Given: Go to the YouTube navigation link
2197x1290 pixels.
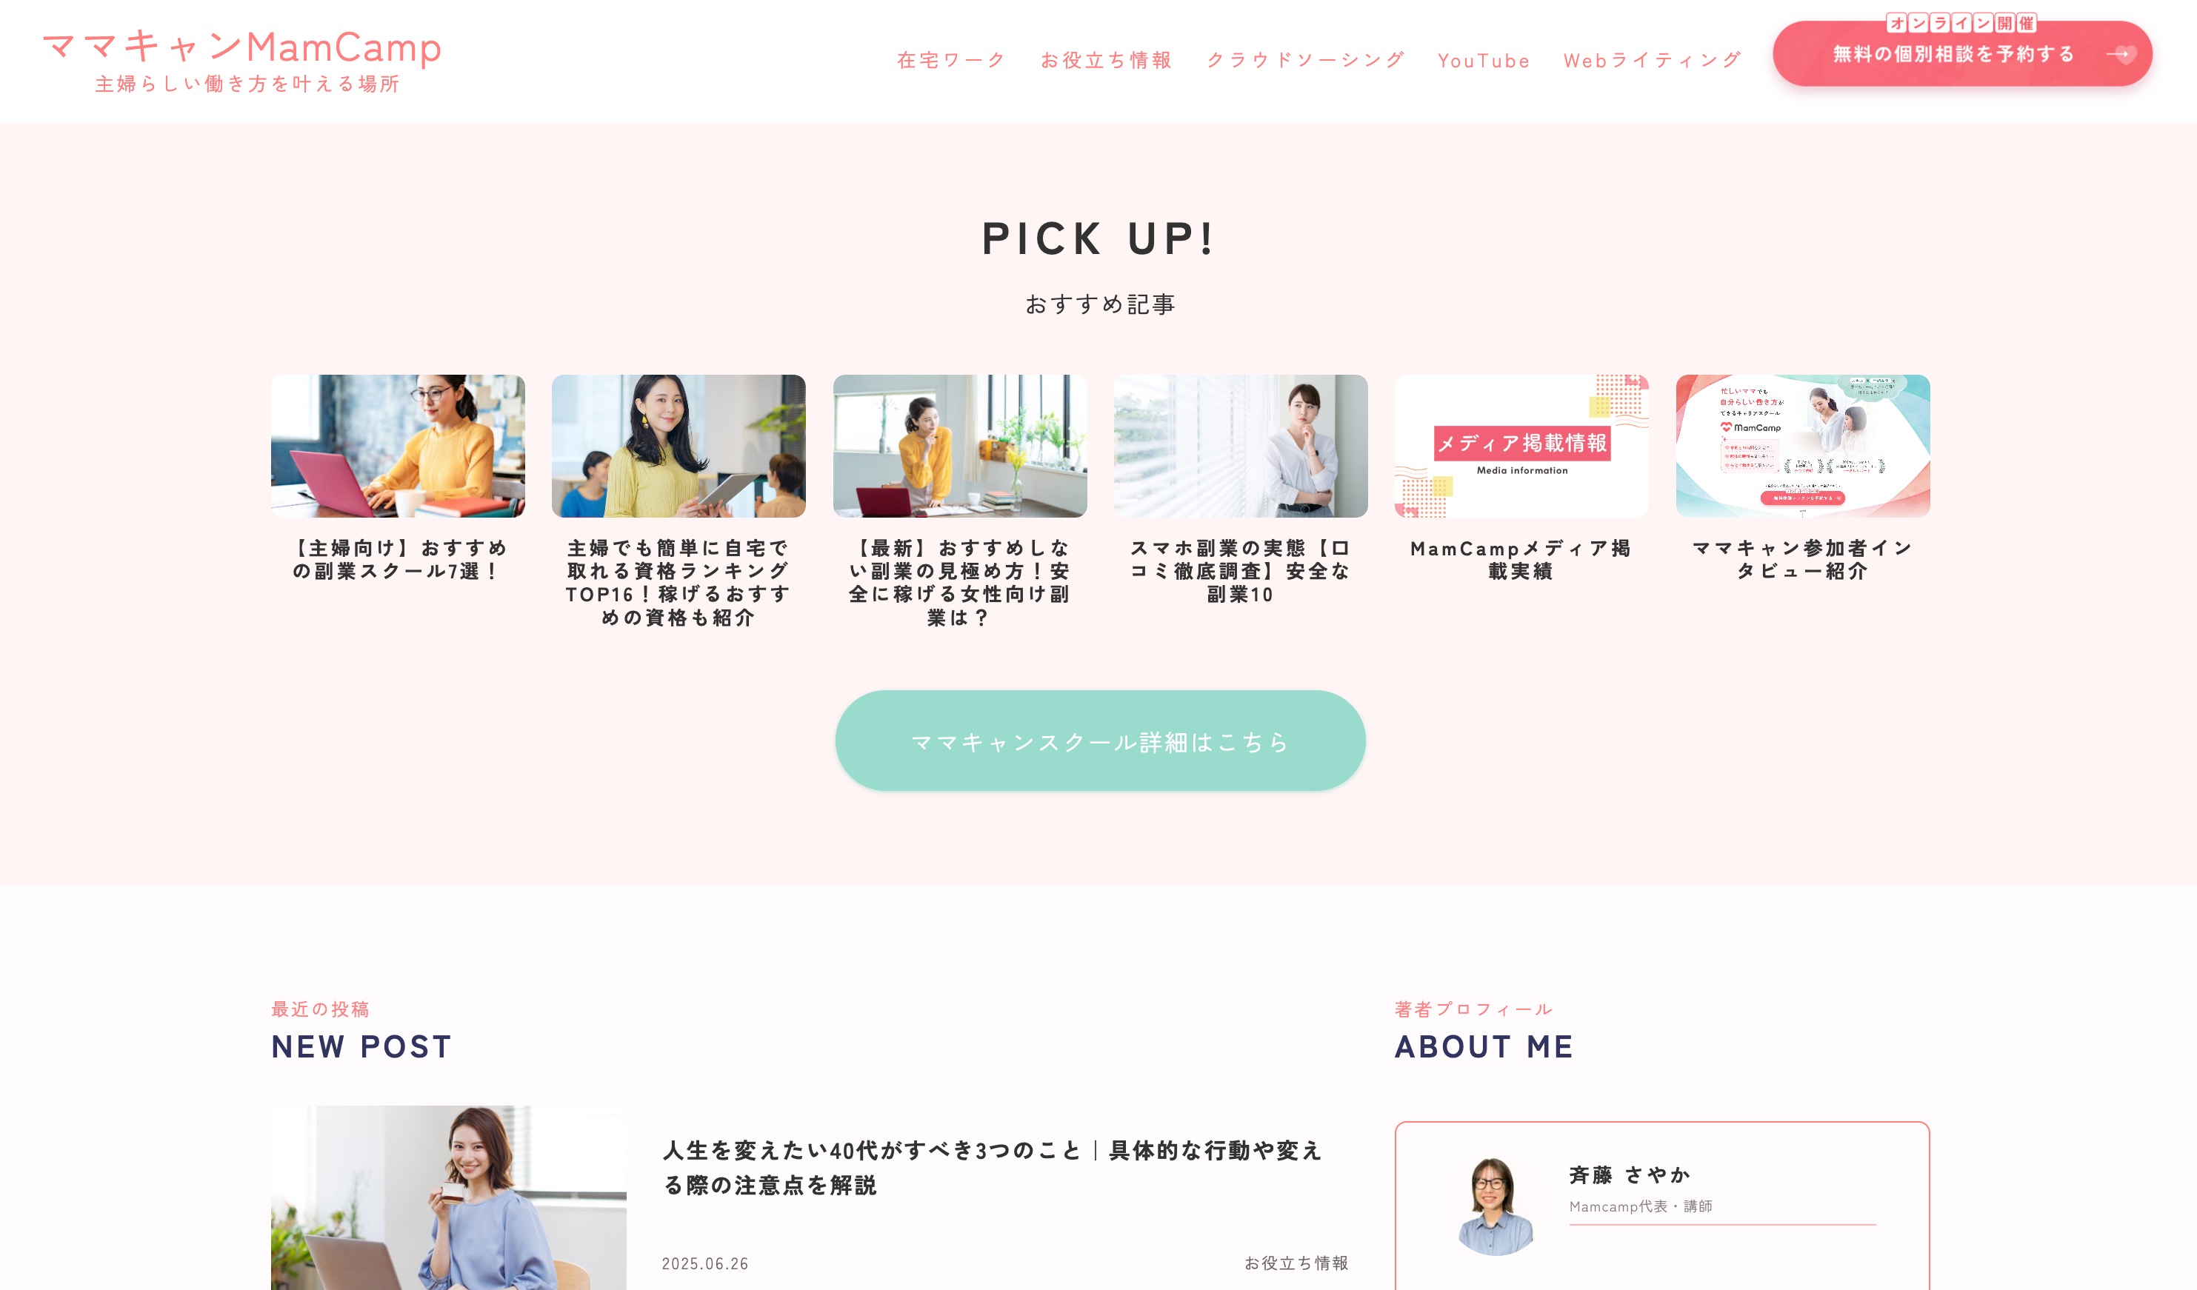Looking at the screenshot, I should [x=1484, y=60].
